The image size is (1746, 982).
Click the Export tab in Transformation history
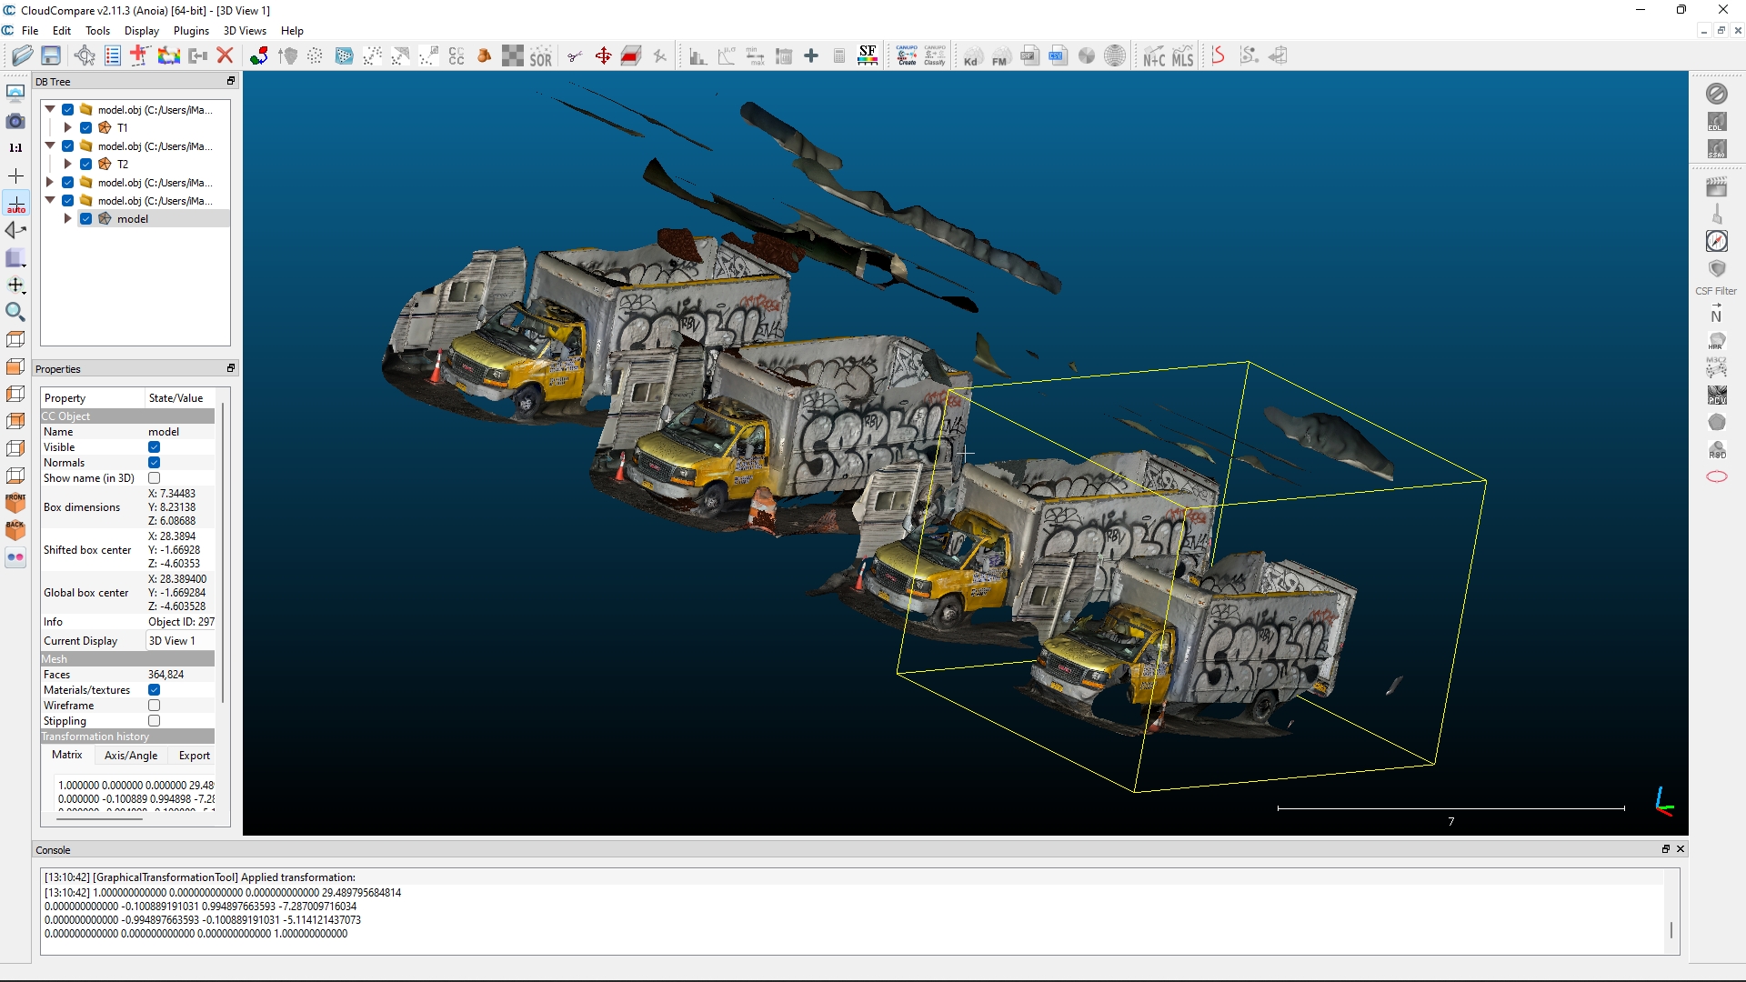tap(194, 756)
